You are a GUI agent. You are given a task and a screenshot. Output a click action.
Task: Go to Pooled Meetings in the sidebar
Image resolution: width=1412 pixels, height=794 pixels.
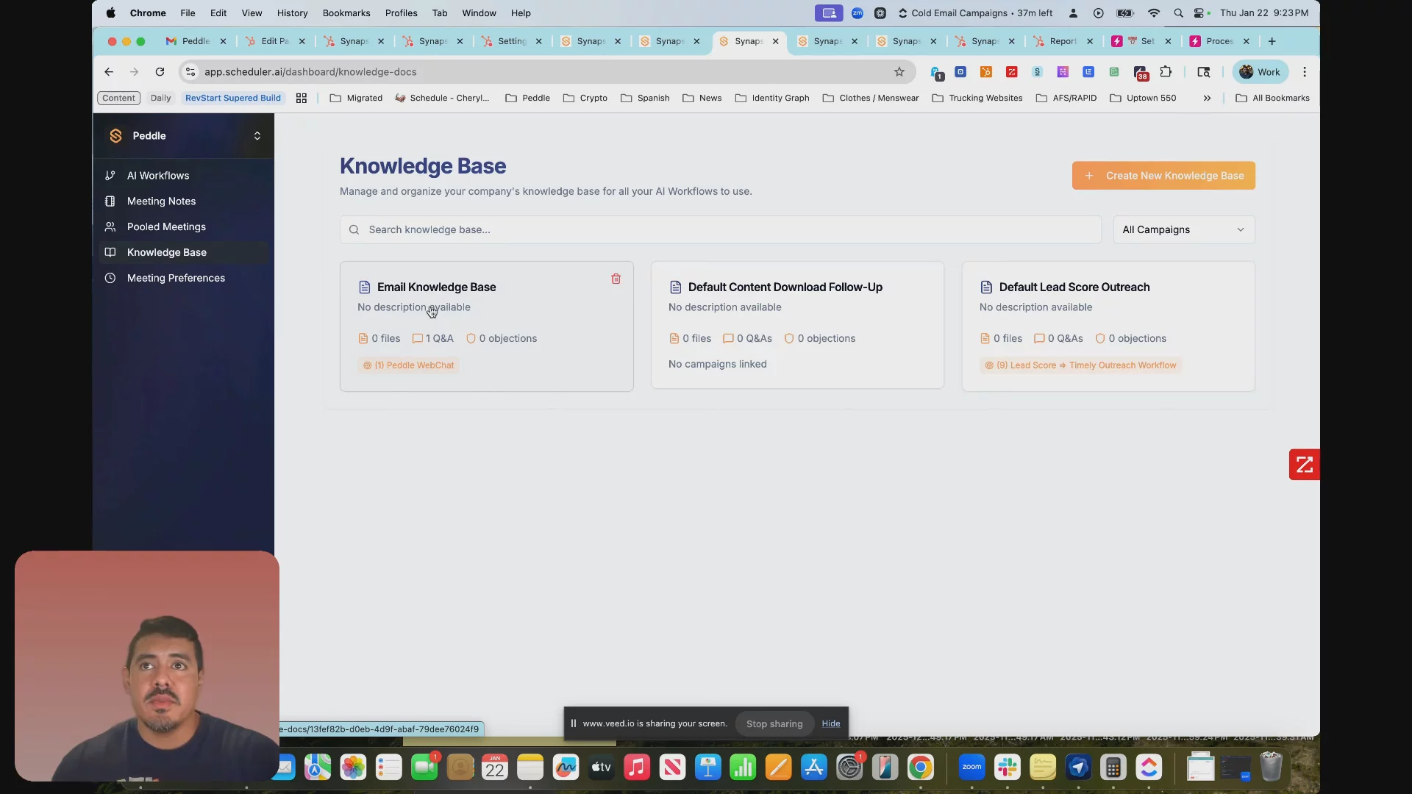point(166,227)
